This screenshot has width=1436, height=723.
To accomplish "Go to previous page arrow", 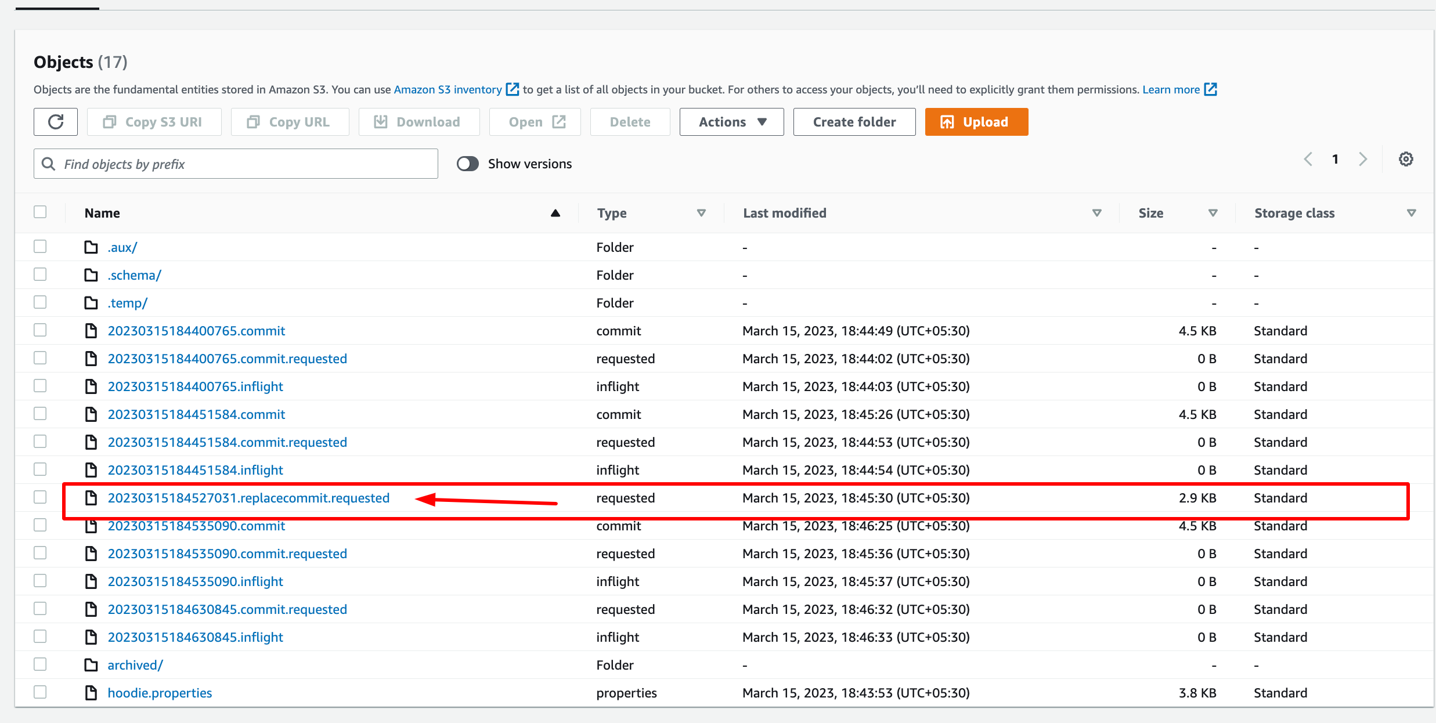I will (1308, 159).
